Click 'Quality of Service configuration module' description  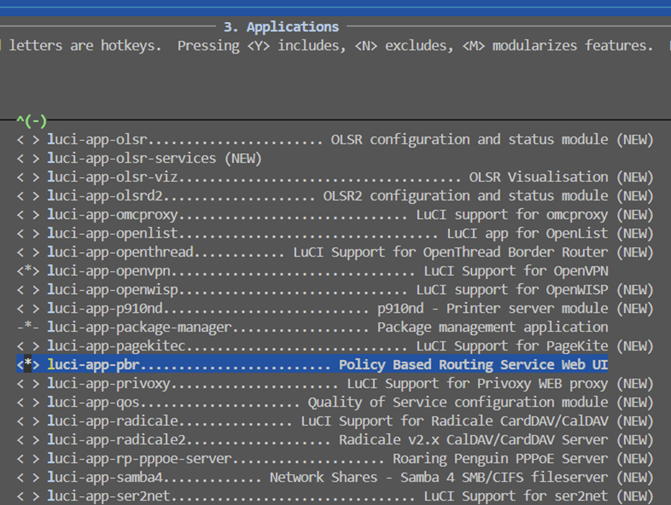point(458,402)
